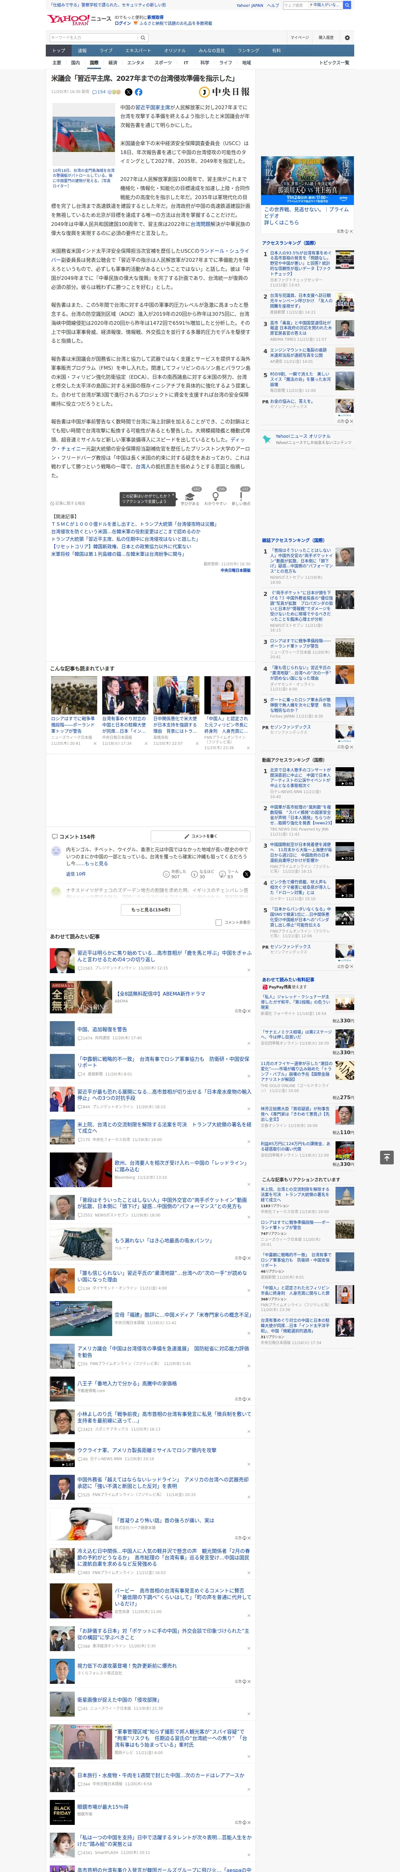Click the ログイン link
The width and height of the screenshot is (400, 1872).
coord(123,23)
